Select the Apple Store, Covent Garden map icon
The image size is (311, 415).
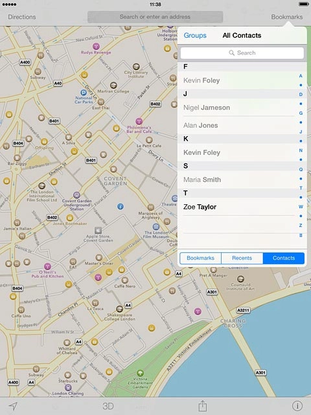click(98, 230)
